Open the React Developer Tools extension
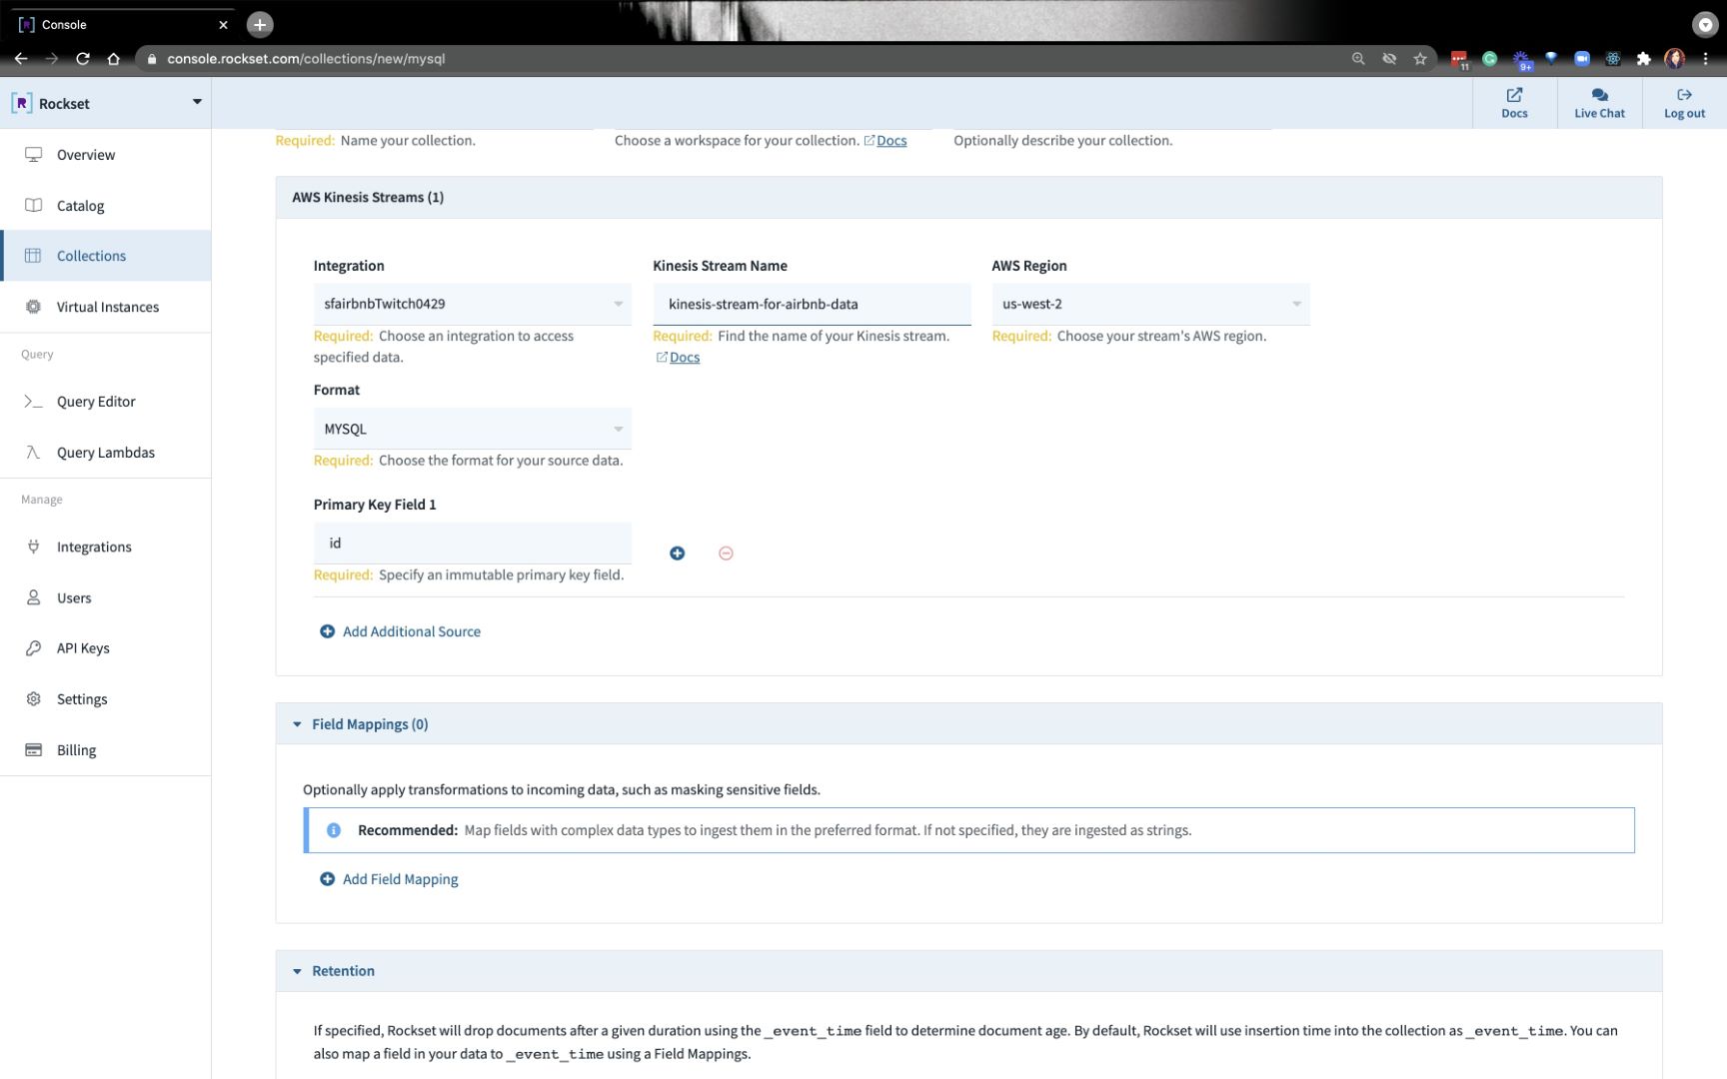The height and width of the screenshot is (1079, 1727). tap(1613, 59)
